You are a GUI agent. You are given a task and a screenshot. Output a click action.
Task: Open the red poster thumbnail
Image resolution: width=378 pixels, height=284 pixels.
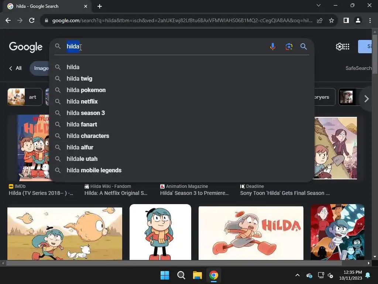pyautogui.click(x=337, y=232)
